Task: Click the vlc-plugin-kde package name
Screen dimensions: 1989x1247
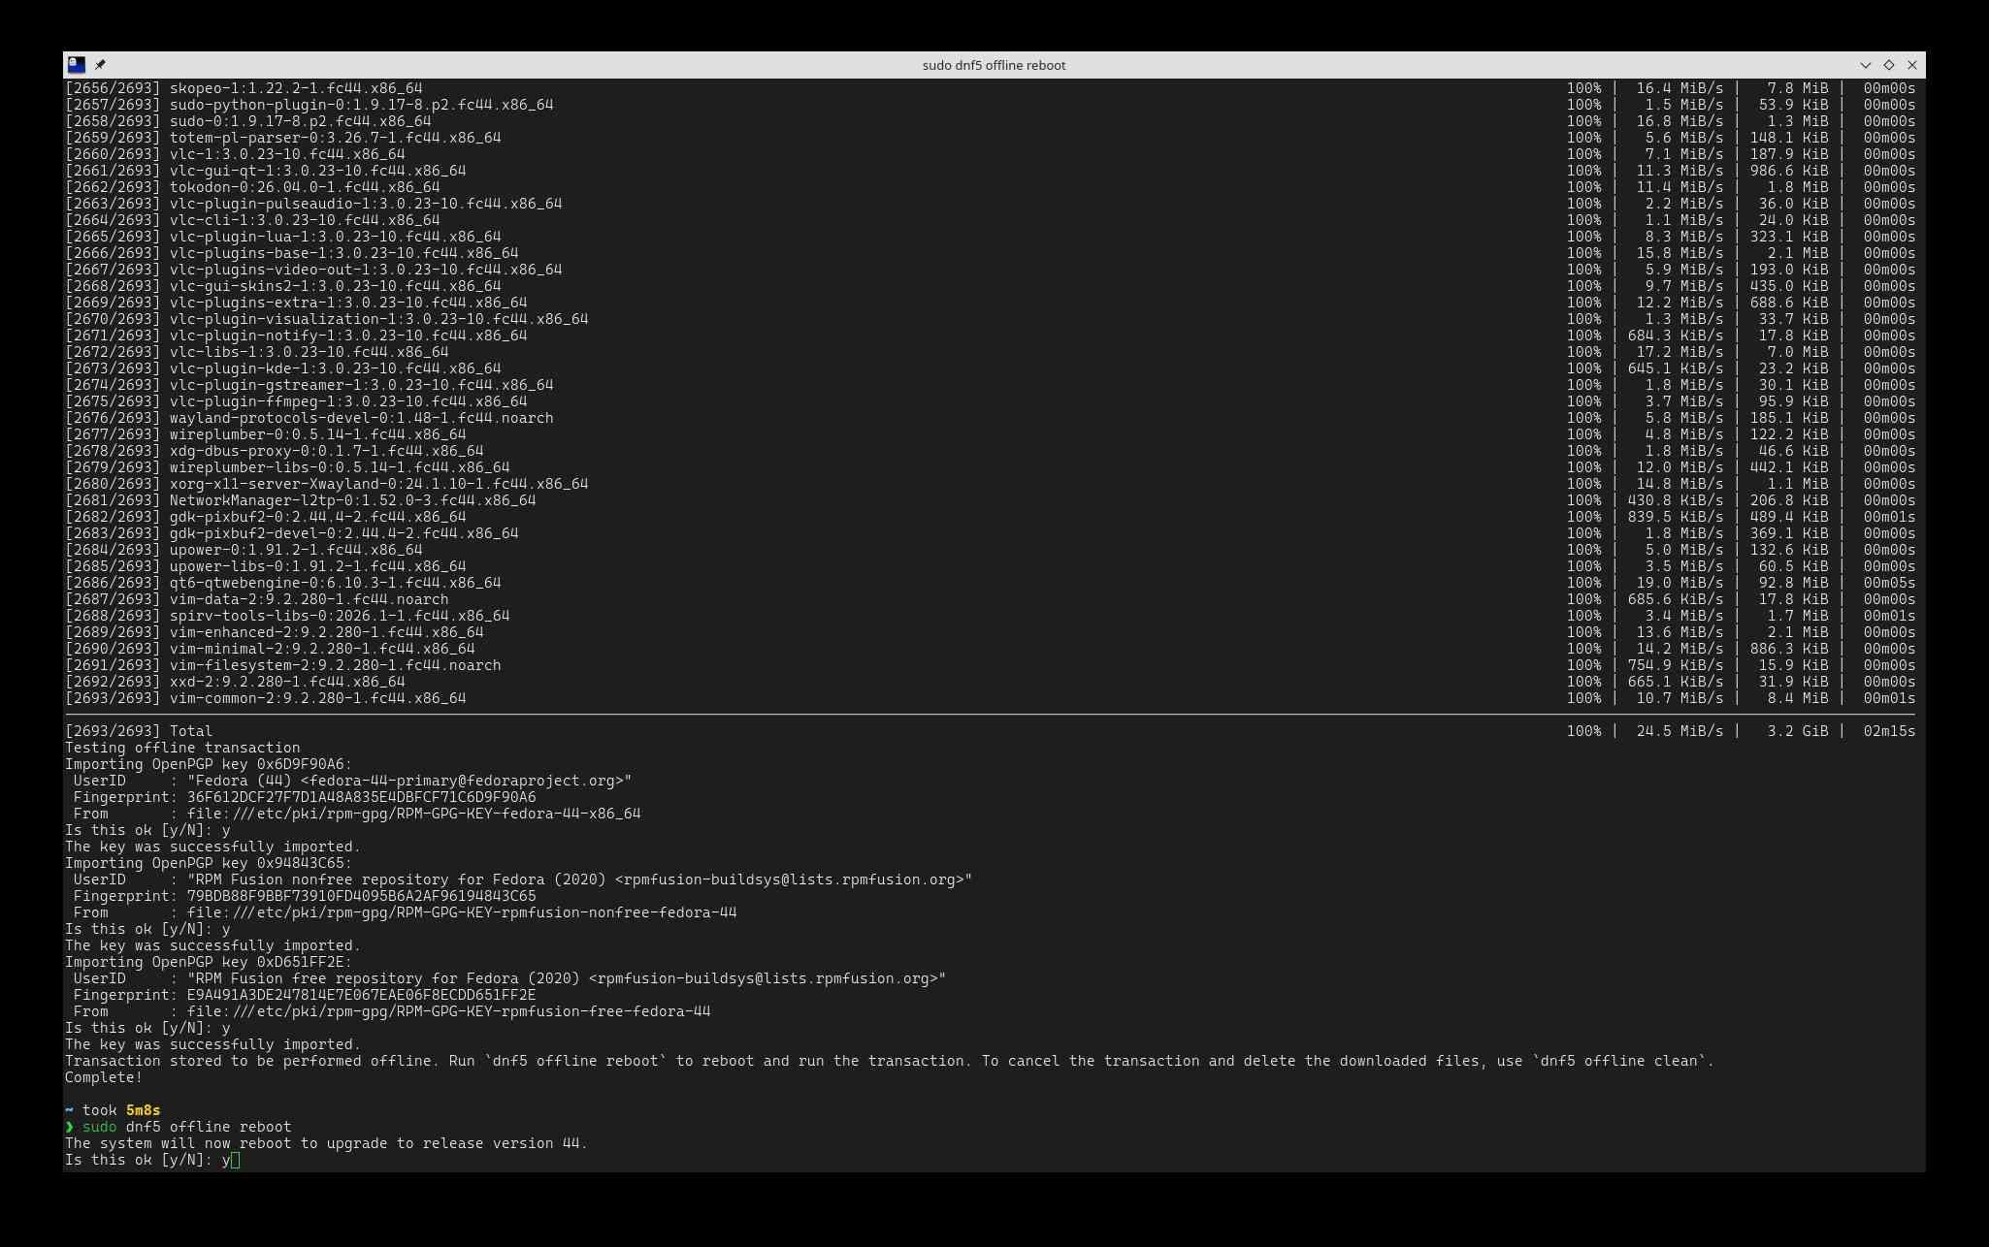Action: 335,368
